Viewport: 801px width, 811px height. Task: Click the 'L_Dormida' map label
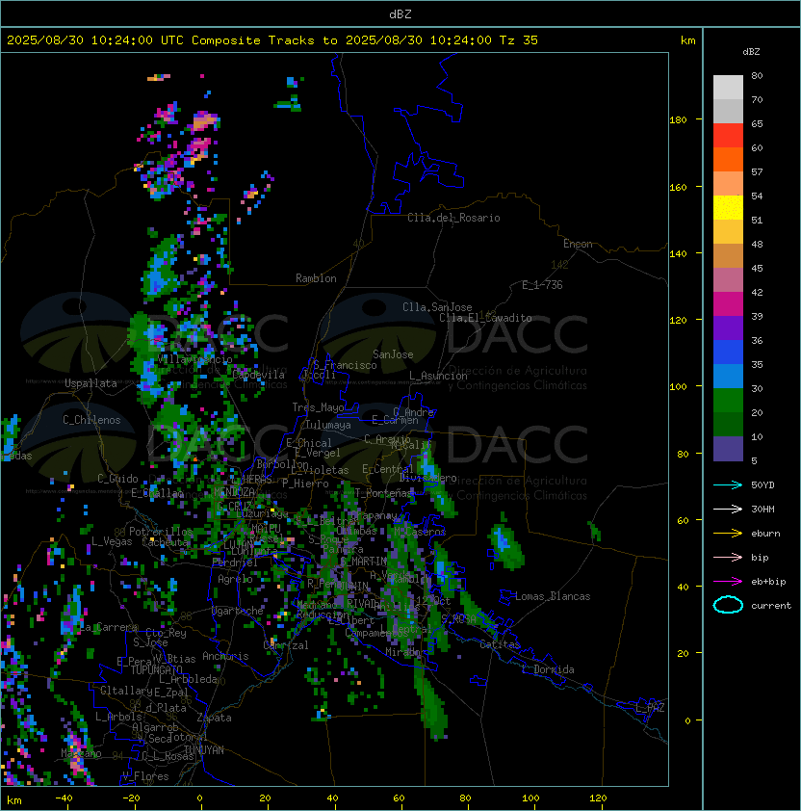pos(548,669)
